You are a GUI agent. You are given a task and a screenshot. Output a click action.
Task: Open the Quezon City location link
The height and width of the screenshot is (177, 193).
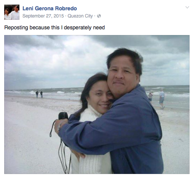80,16
